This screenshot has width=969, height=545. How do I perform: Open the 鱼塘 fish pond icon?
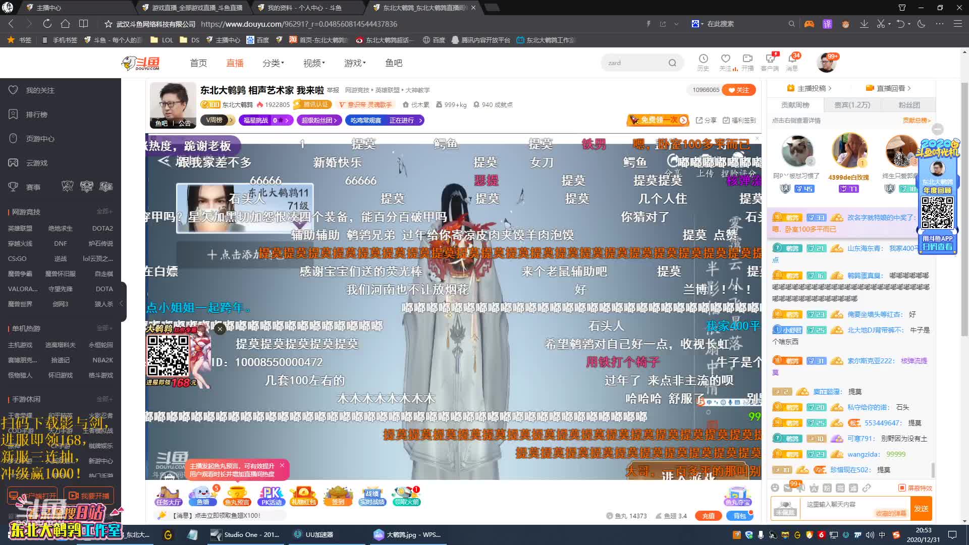(203, 495)
